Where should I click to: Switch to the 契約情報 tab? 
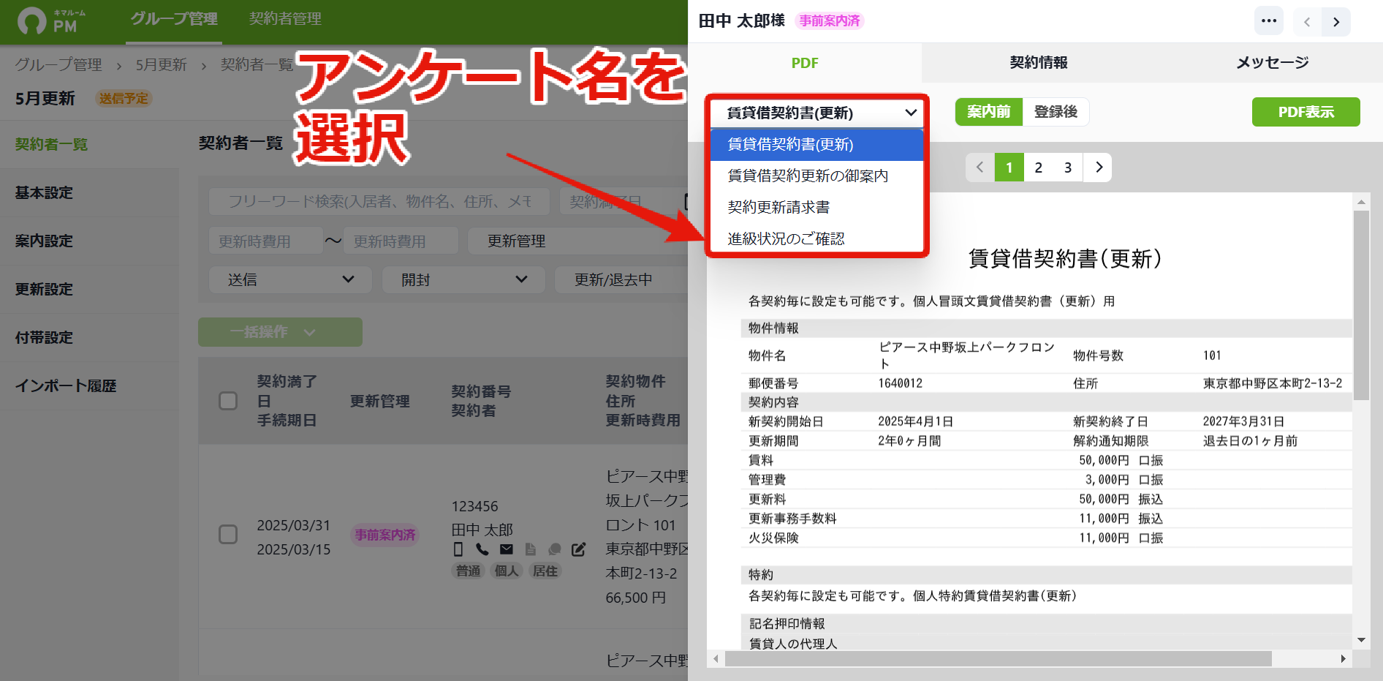point(1039,63)
